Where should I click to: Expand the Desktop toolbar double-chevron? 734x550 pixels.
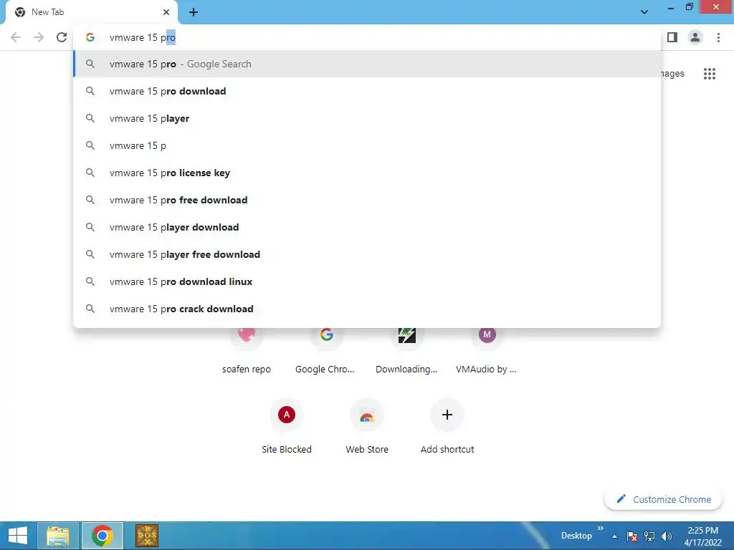click(601, 528)
